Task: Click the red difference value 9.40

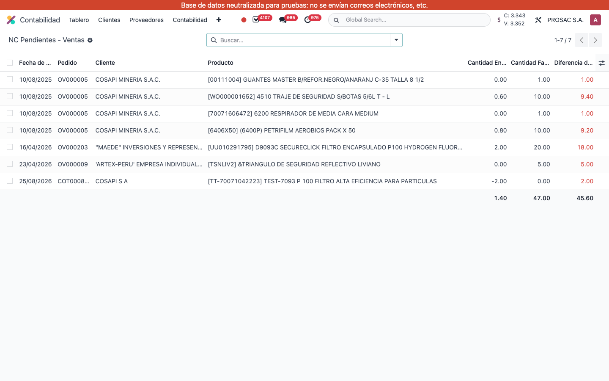Action: coord(587,97)
